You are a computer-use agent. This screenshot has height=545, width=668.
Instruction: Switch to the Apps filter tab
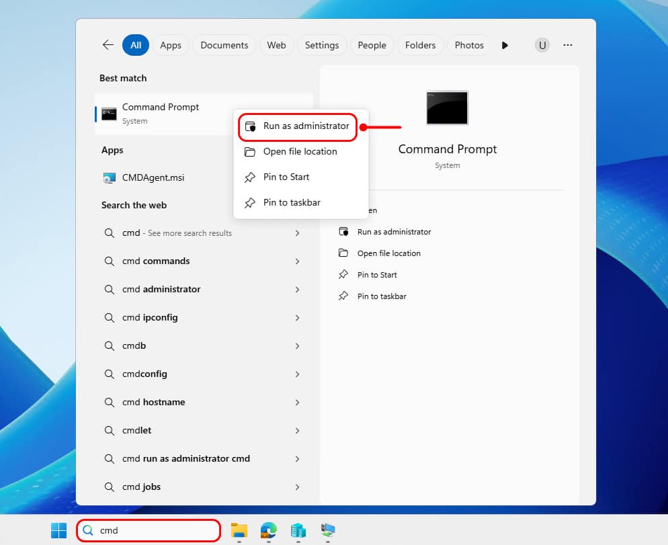click(171, 45)
